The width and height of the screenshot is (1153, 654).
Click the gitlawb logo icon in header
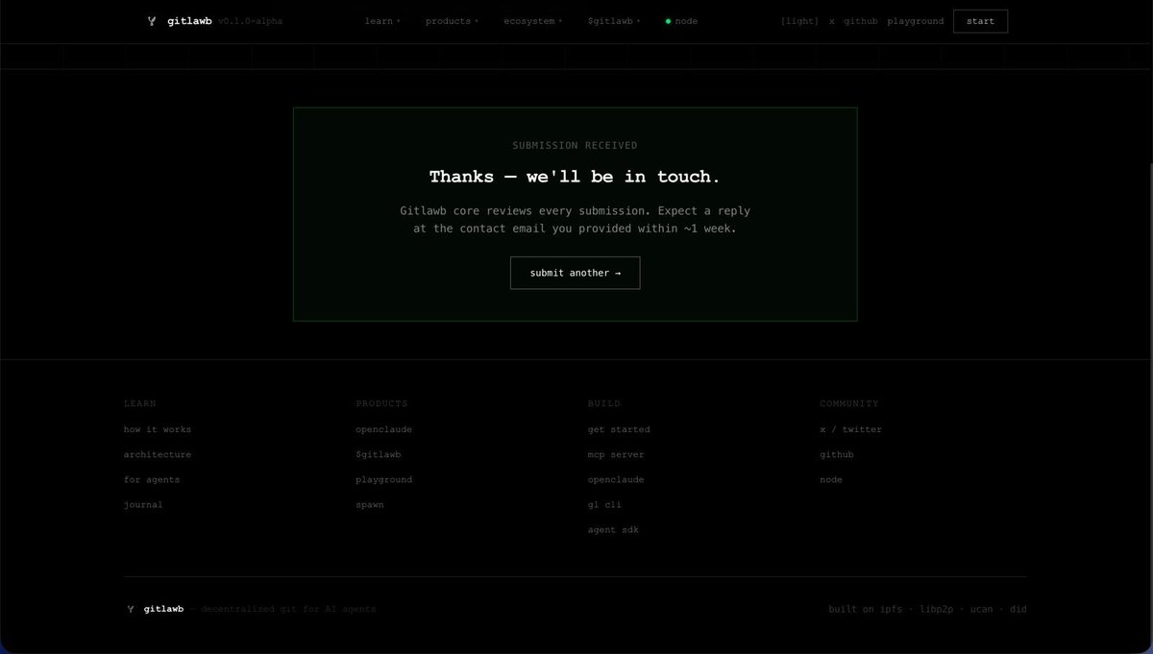[152, 21]
